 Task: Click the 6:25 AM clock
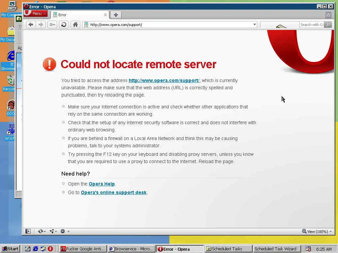[324, 249]
